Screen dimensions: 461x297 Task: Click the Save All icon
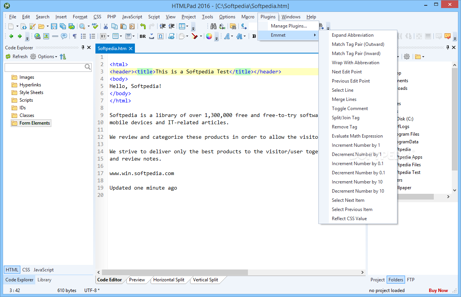62,26
